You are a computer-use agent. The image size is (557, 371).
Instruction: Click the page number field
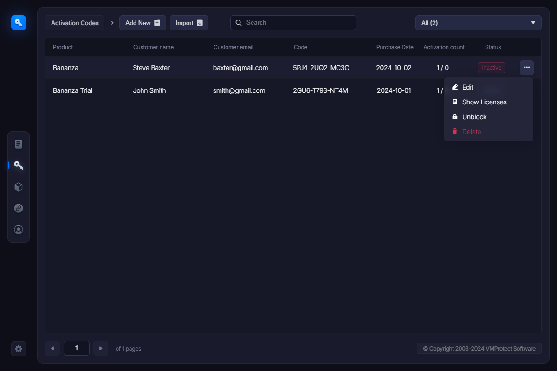(x=77, y=348)
